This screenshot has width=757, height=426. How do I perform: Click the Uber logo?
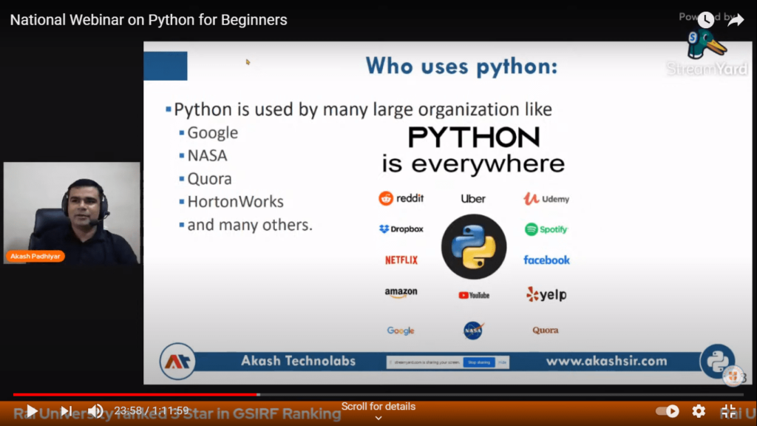point(473,199)
